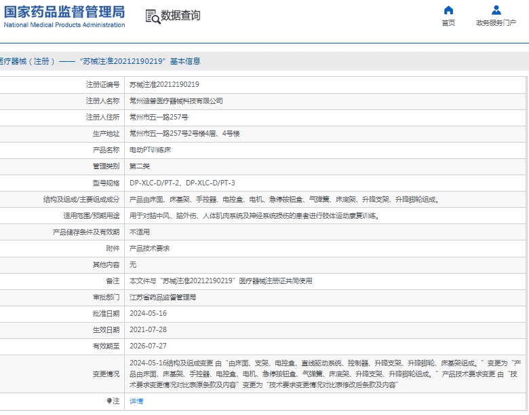
Task: Click the 生产地址 row label
Action: click(106, 134)
